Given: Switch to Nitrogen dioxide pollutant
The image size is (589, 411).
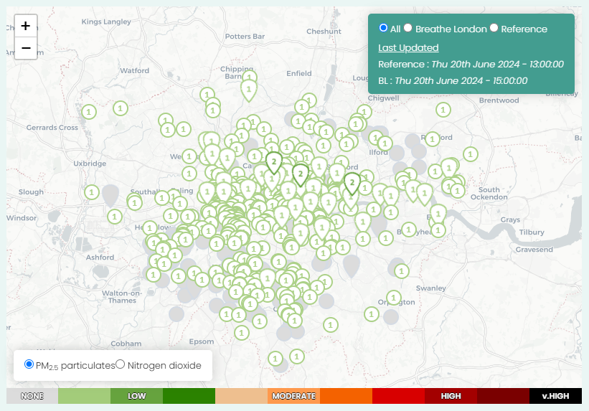Looking at the screenshot, I should coord(120,364).
